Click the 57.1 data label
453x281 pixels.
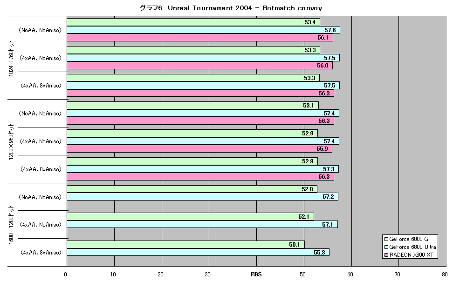tap(328, 224)
